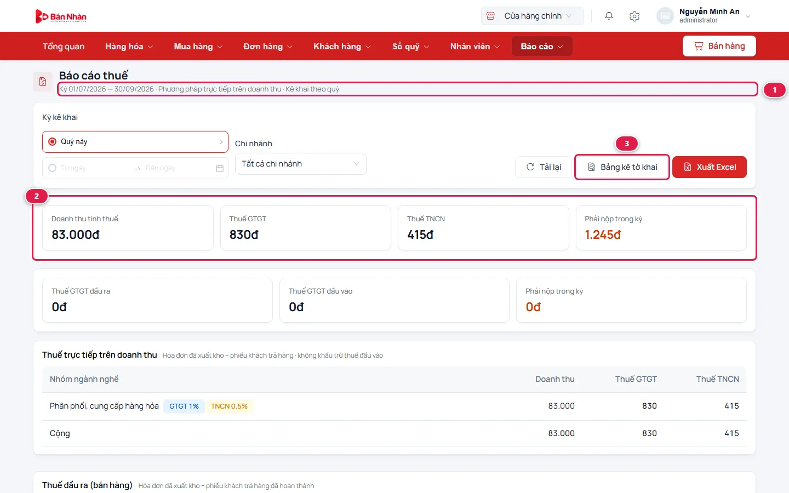Export the report with 'Xuất Excel'

click(x=710, y=167)
